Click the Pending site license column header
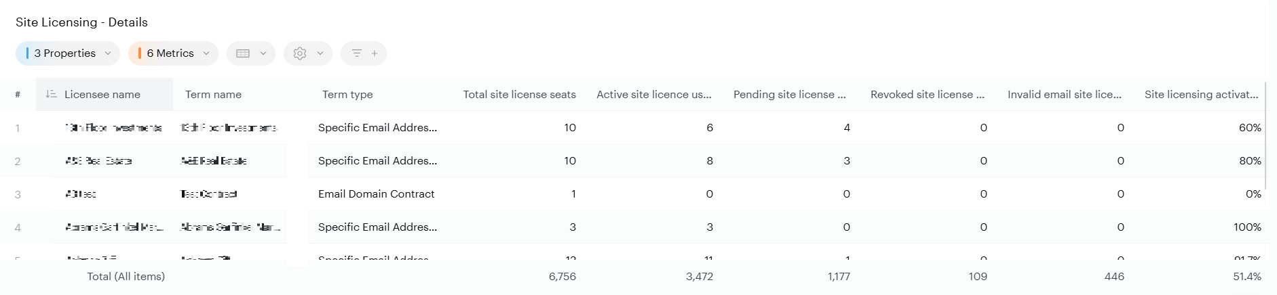This screenshot has width=1277, height=295. pyautogui.click(x=789, y=95)
